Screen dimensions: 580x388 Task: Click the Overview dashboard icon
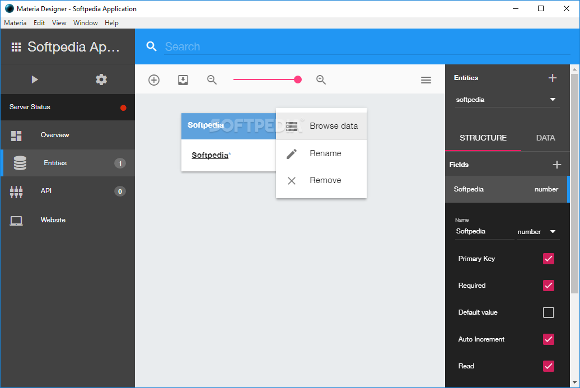tap(16, 135)
